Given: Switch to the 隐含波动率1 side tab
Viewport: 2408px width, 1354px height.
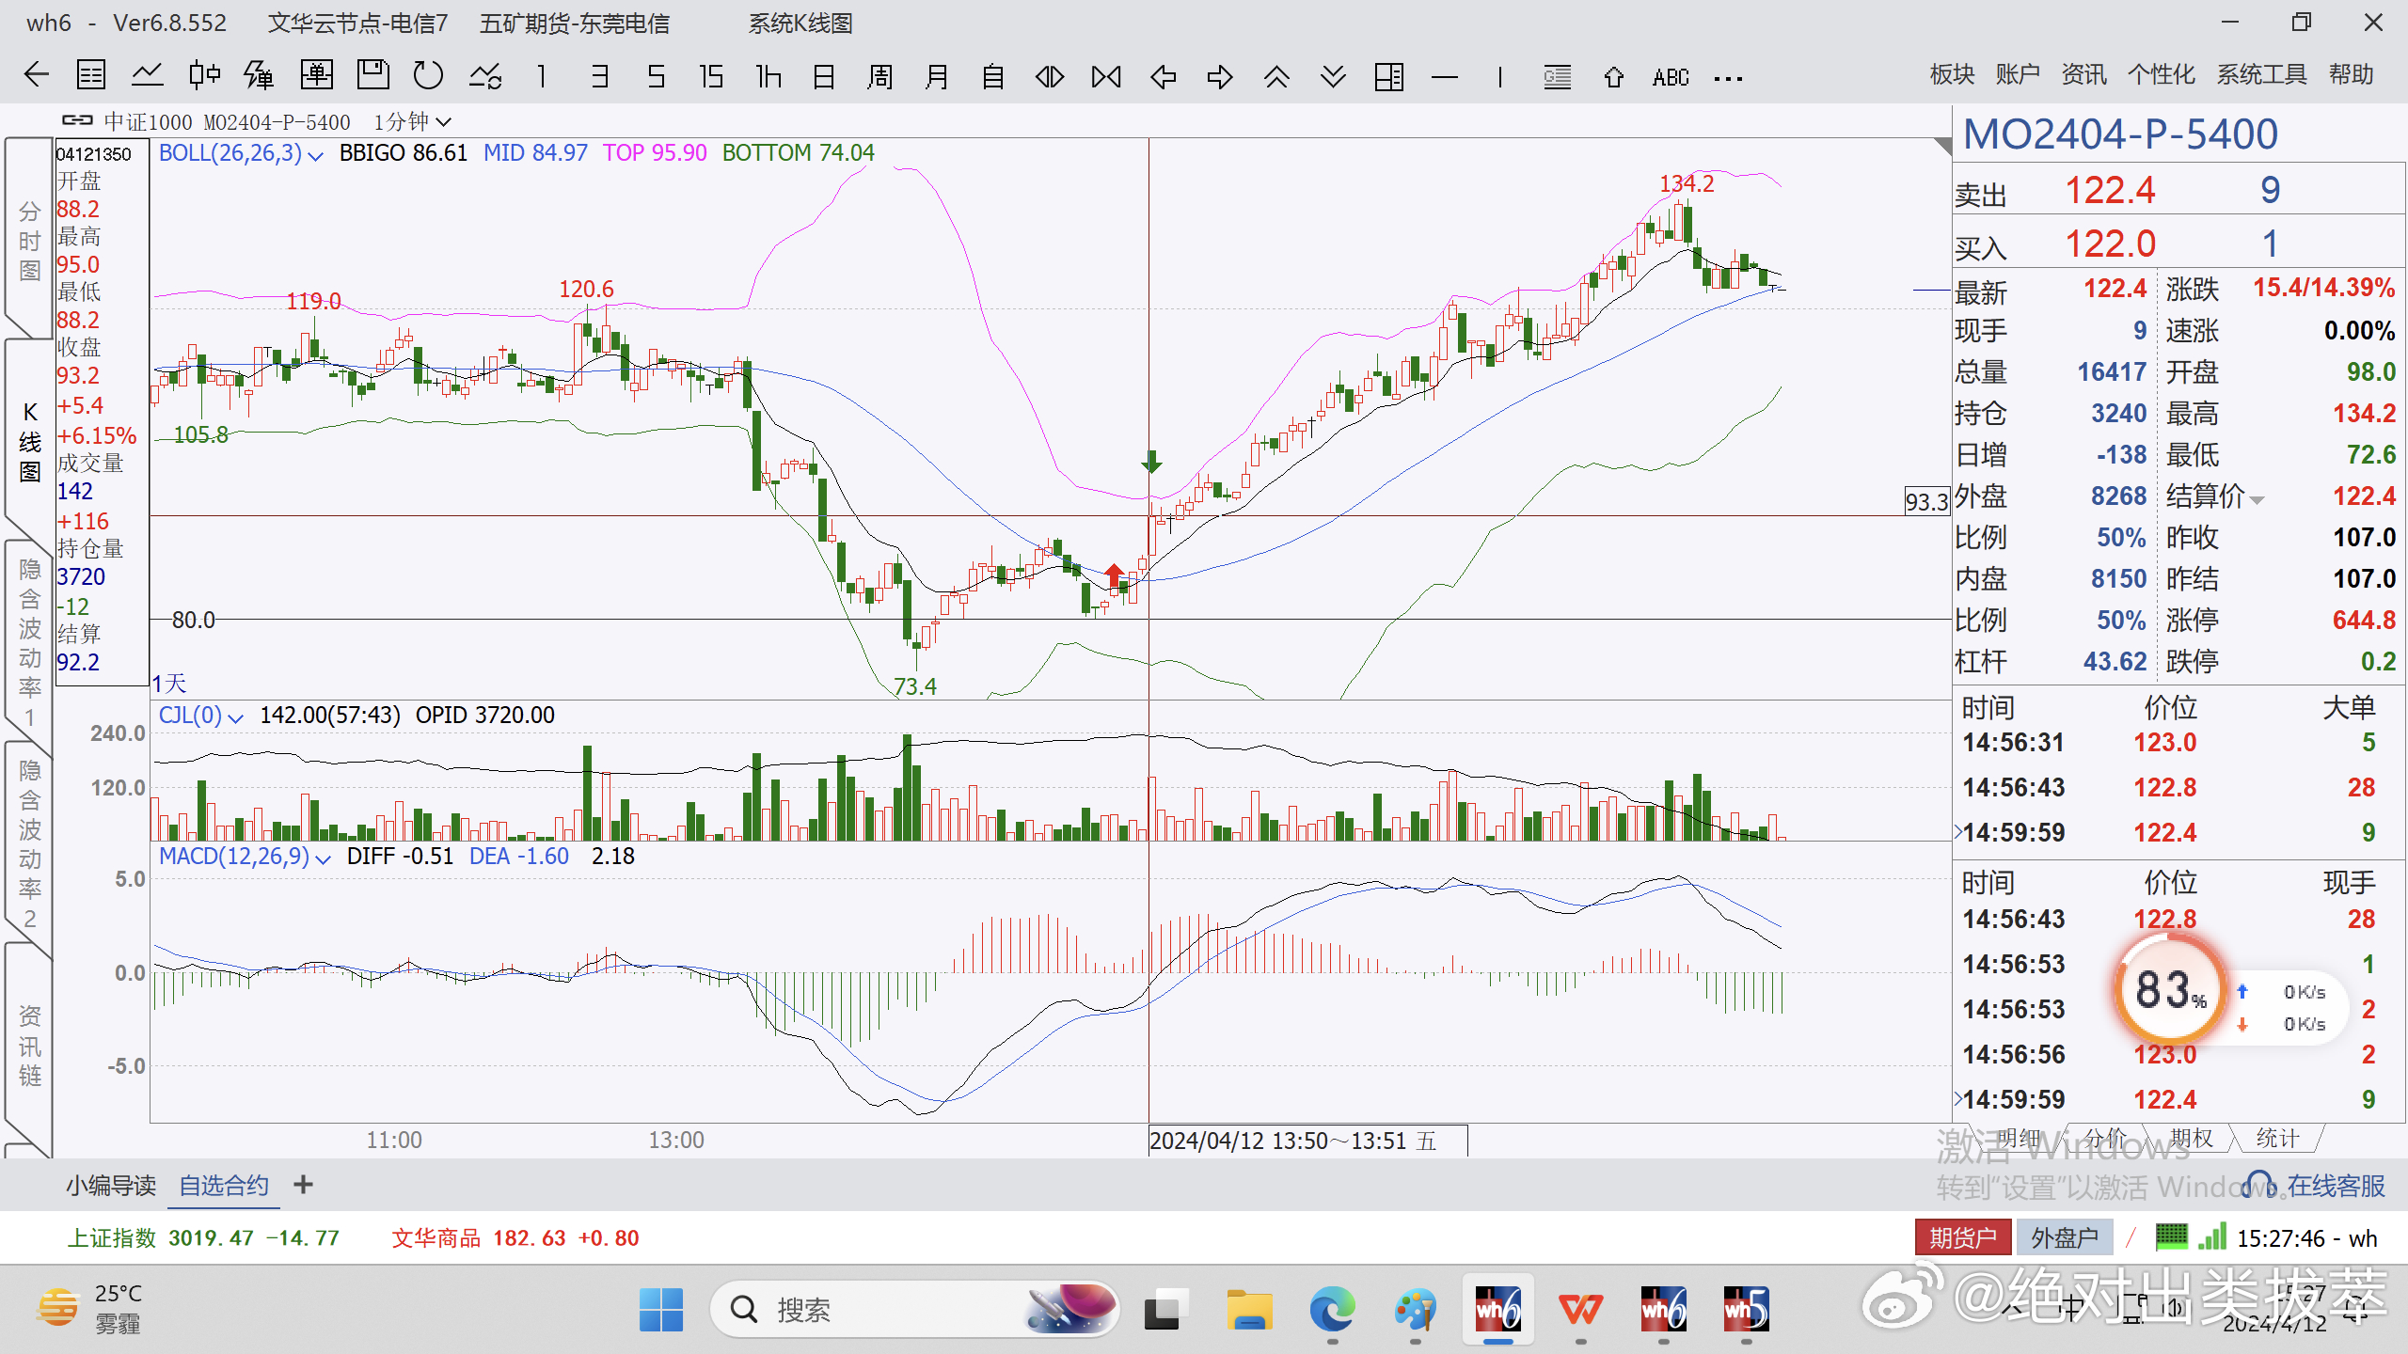Looking at the screenshot, I should coord(29,641).
